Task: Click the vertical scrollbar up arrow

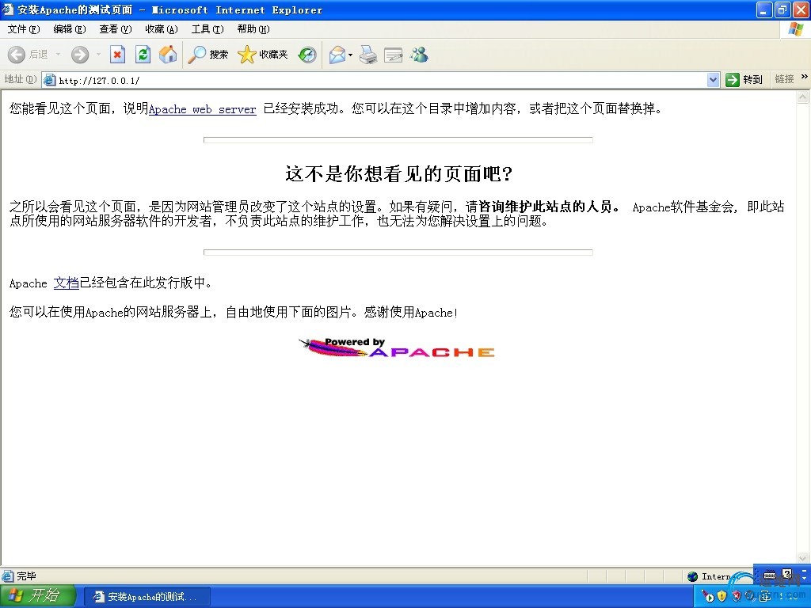Action: click(803, 97)
